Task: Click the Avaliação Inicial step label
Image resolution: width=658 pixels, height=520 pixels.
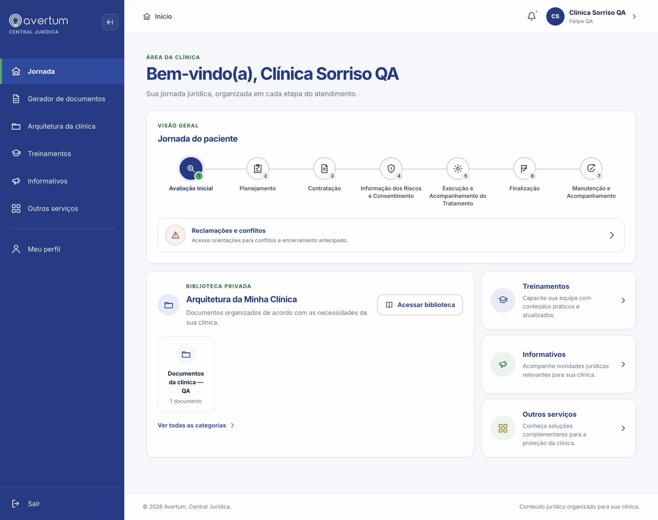Action: (x=191, y=188)
